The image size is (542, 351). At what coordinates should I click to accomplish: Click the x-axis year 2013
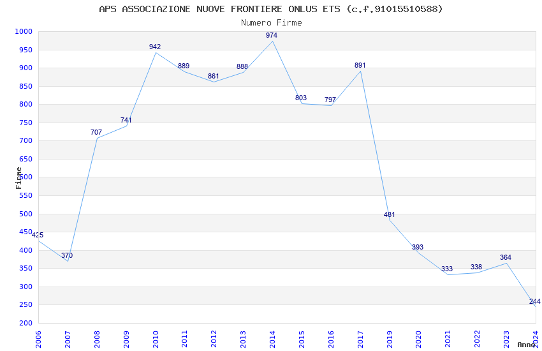click(244, 340)
